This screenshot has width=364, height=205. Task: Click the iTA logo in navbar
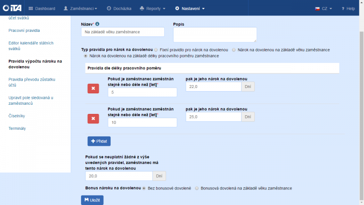12,8
